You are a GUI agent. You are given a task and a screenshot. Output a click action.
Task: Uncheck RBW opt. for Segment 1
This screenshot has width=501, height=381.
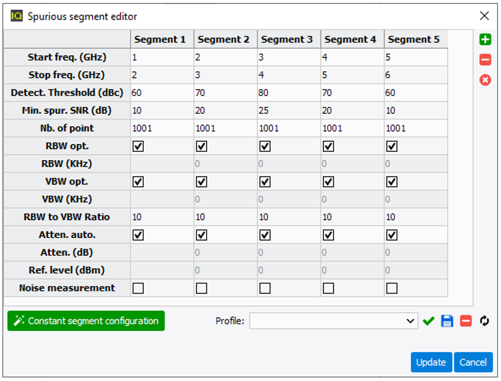138,146
